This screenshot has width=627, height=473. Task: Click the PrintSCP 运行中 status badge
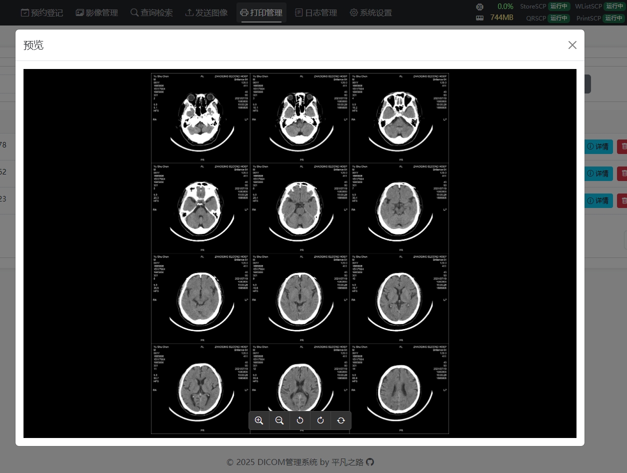coord(613,18)
